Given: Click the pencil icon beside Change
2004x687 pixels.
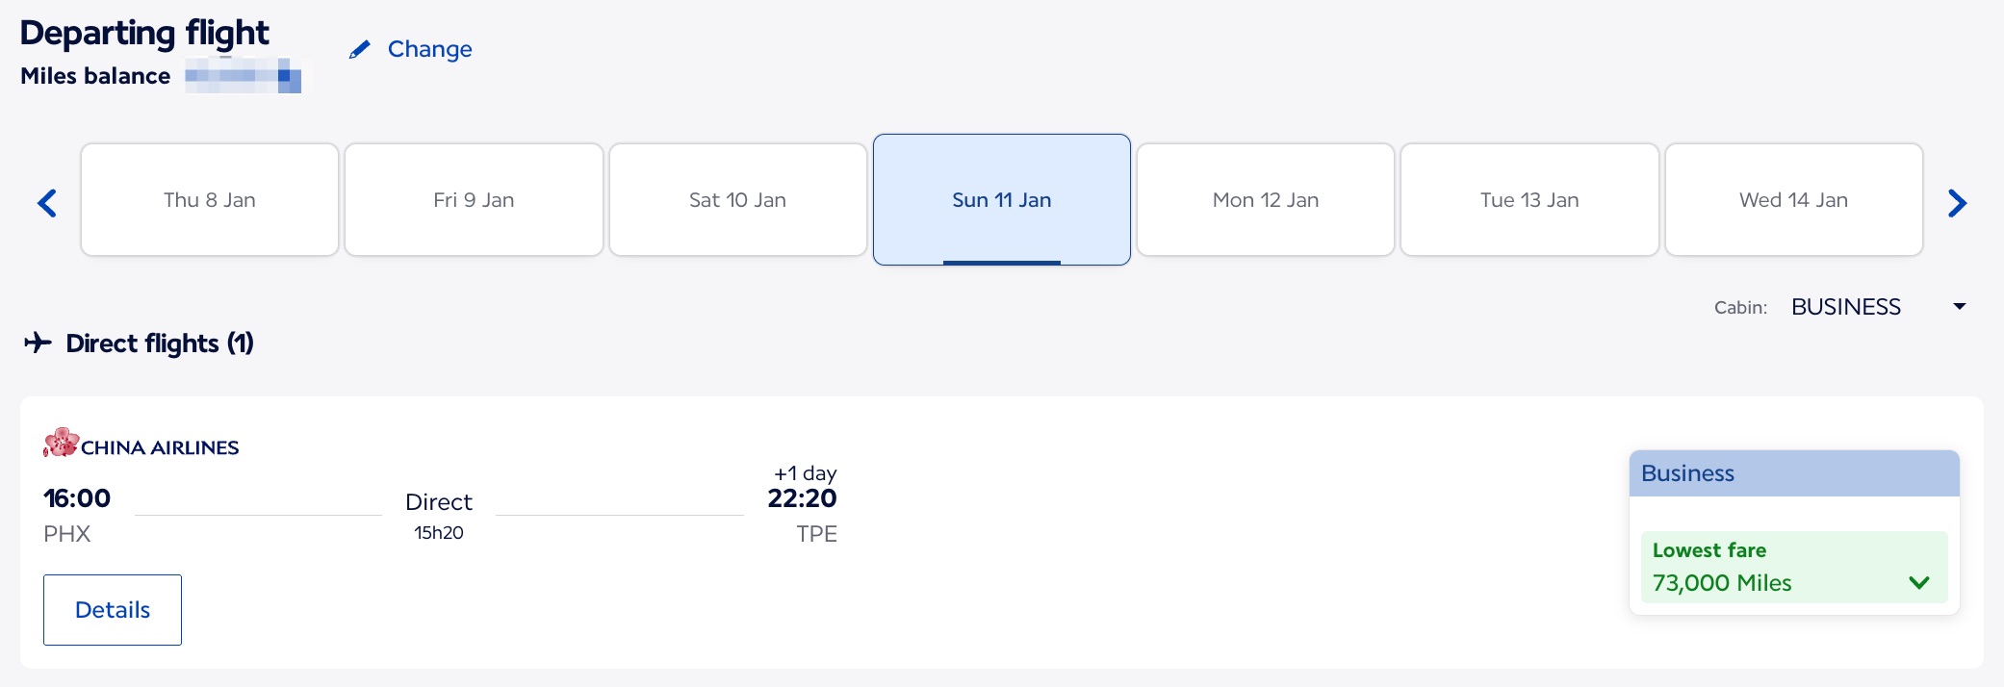Looking at the screenshot, I should 360,49.
